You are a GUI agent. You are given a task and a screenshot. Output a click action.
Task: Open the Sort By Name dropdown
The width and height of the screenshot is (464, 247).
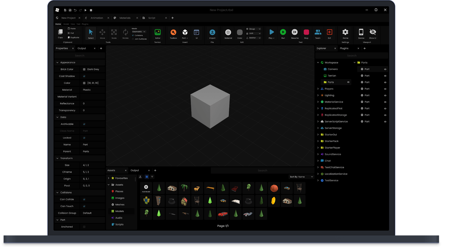pyautogui.click(x=302, y=177)
